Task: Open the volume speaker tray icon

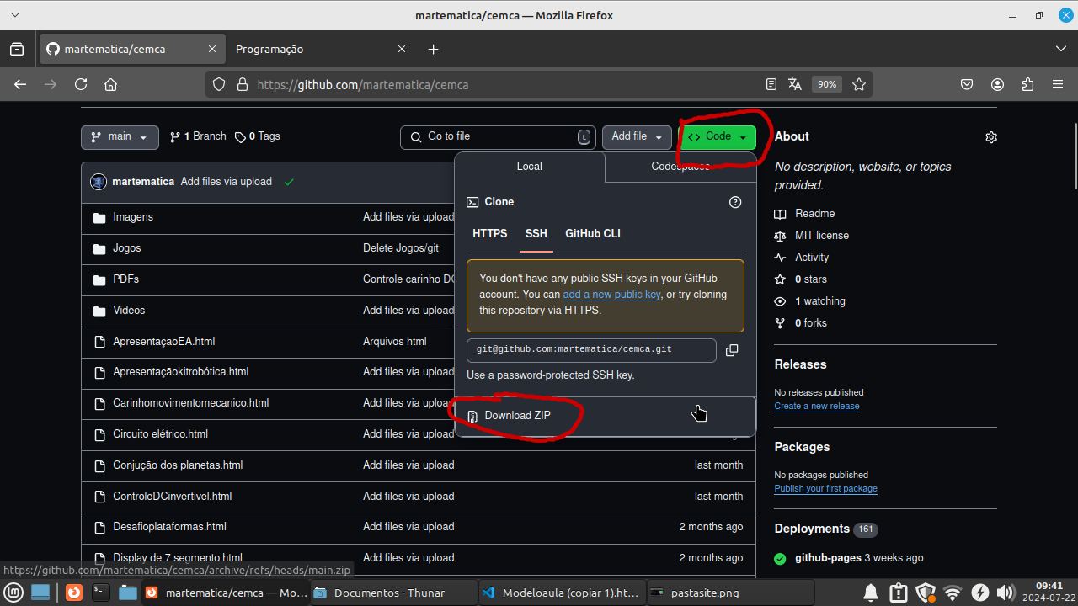Action: click(x=1005, y=593)
